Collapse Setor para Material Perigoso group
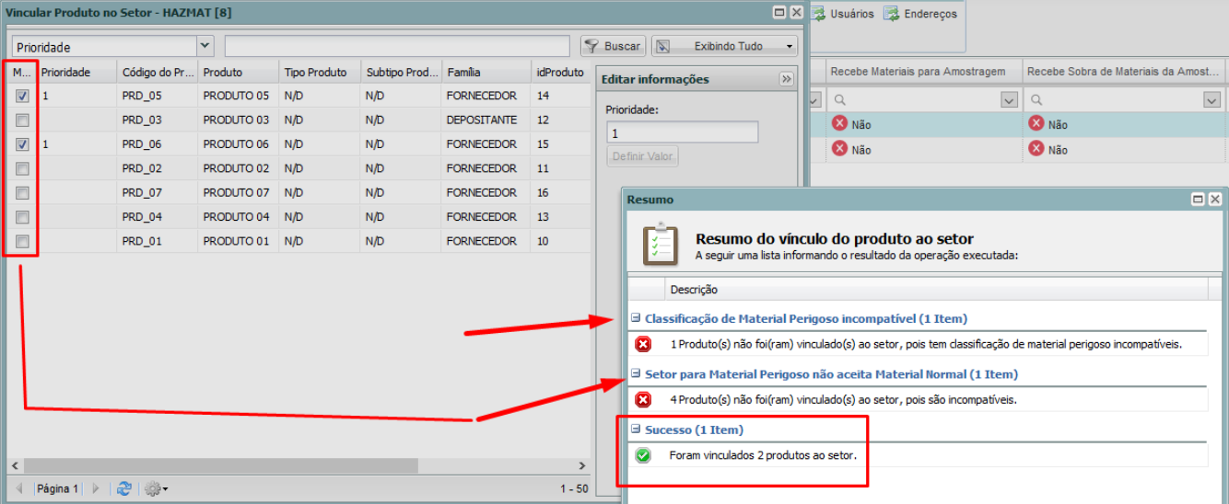 pyautogui.click(x=636, y=374)
